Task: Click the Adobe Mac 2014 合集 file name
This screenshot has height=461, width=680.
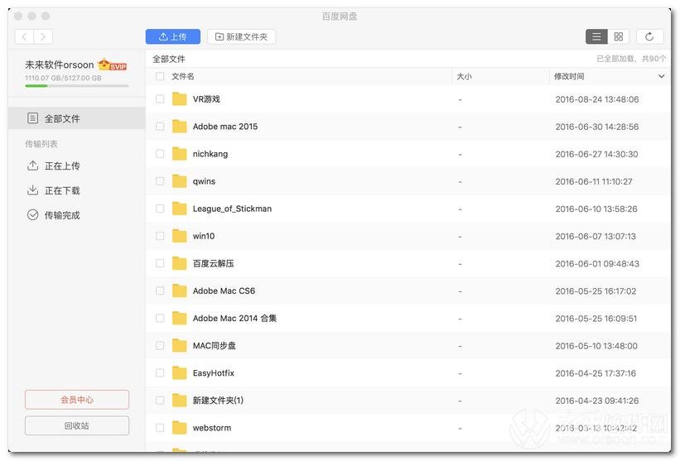Action: coord(234,318)
